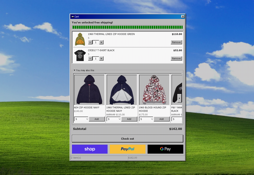Remove the CR3D17 T-Shirt Black
The height and width of the screenshot is (175, 254).
point(176,59)
